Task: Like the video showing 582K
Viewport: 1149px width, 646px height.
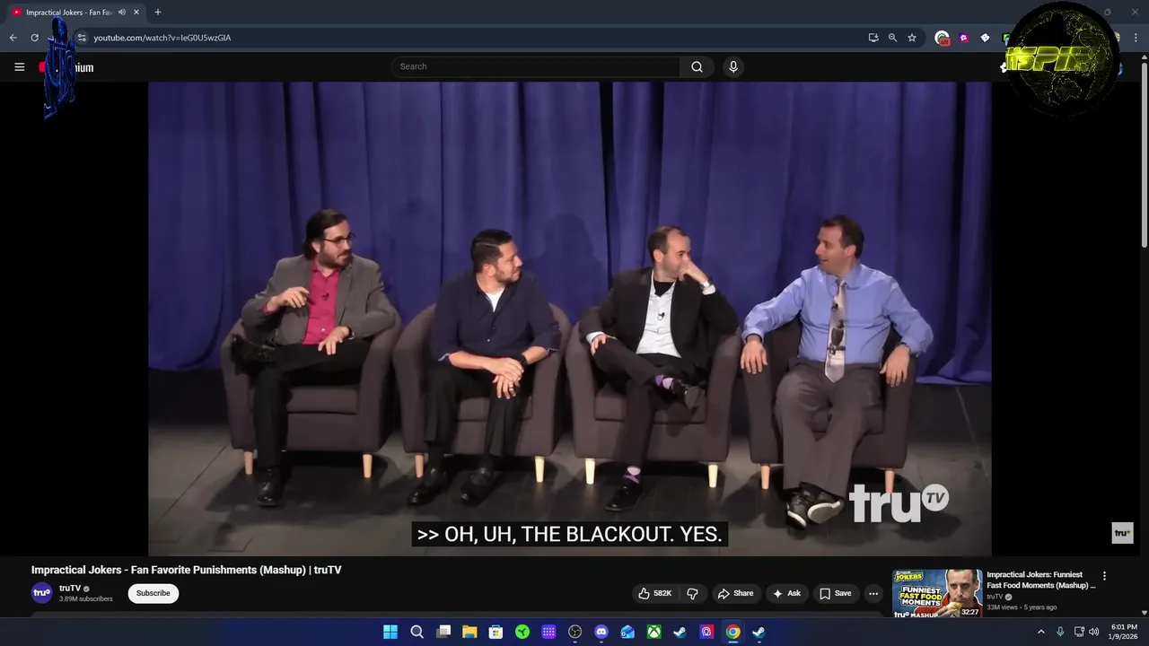Action: (x=655, y=593)
